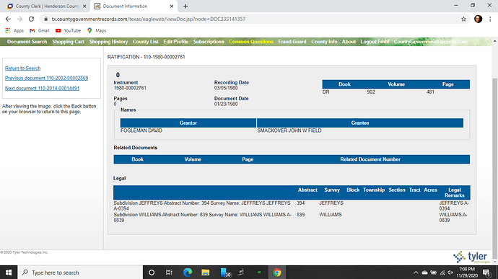498x279 pixels.
Task: Open the Common Questions menu item
Action: pos(251,42)
